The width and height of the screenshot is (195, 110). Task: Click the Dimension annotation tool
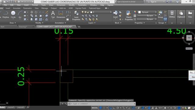click(x=61, y=15)
